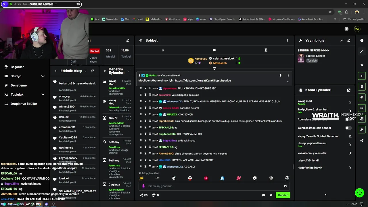The height and width of the screenshot is (207, 368).
Task: Click the focus frame icon in right sidebar
Action: click(362, 65)
